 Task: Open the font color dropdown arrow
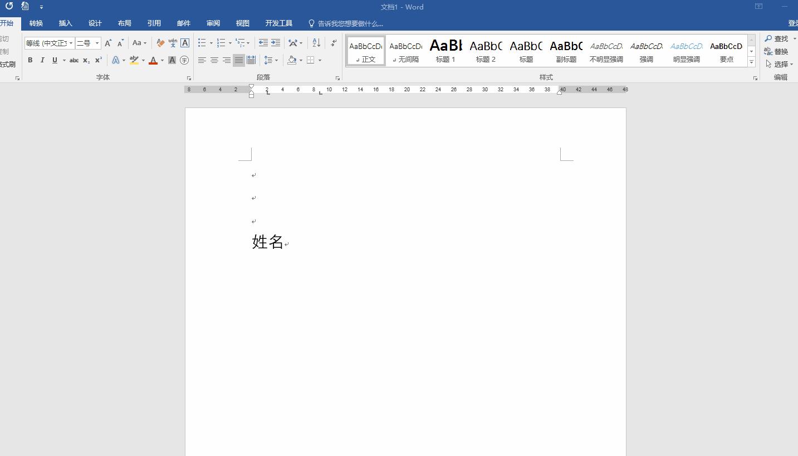point(162,60)
